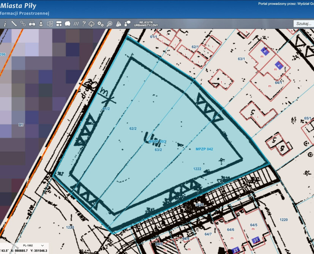Click the street view person icon
Viewport: 314px width, 254px height.
tap(41, 24)
